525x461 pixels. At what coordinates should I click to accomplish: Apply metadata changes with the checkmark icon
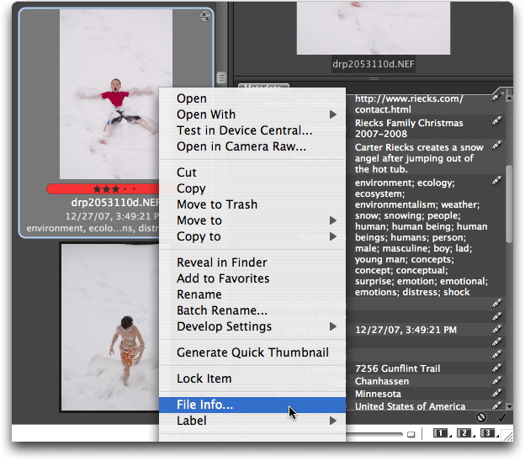[x=501, y=417]
